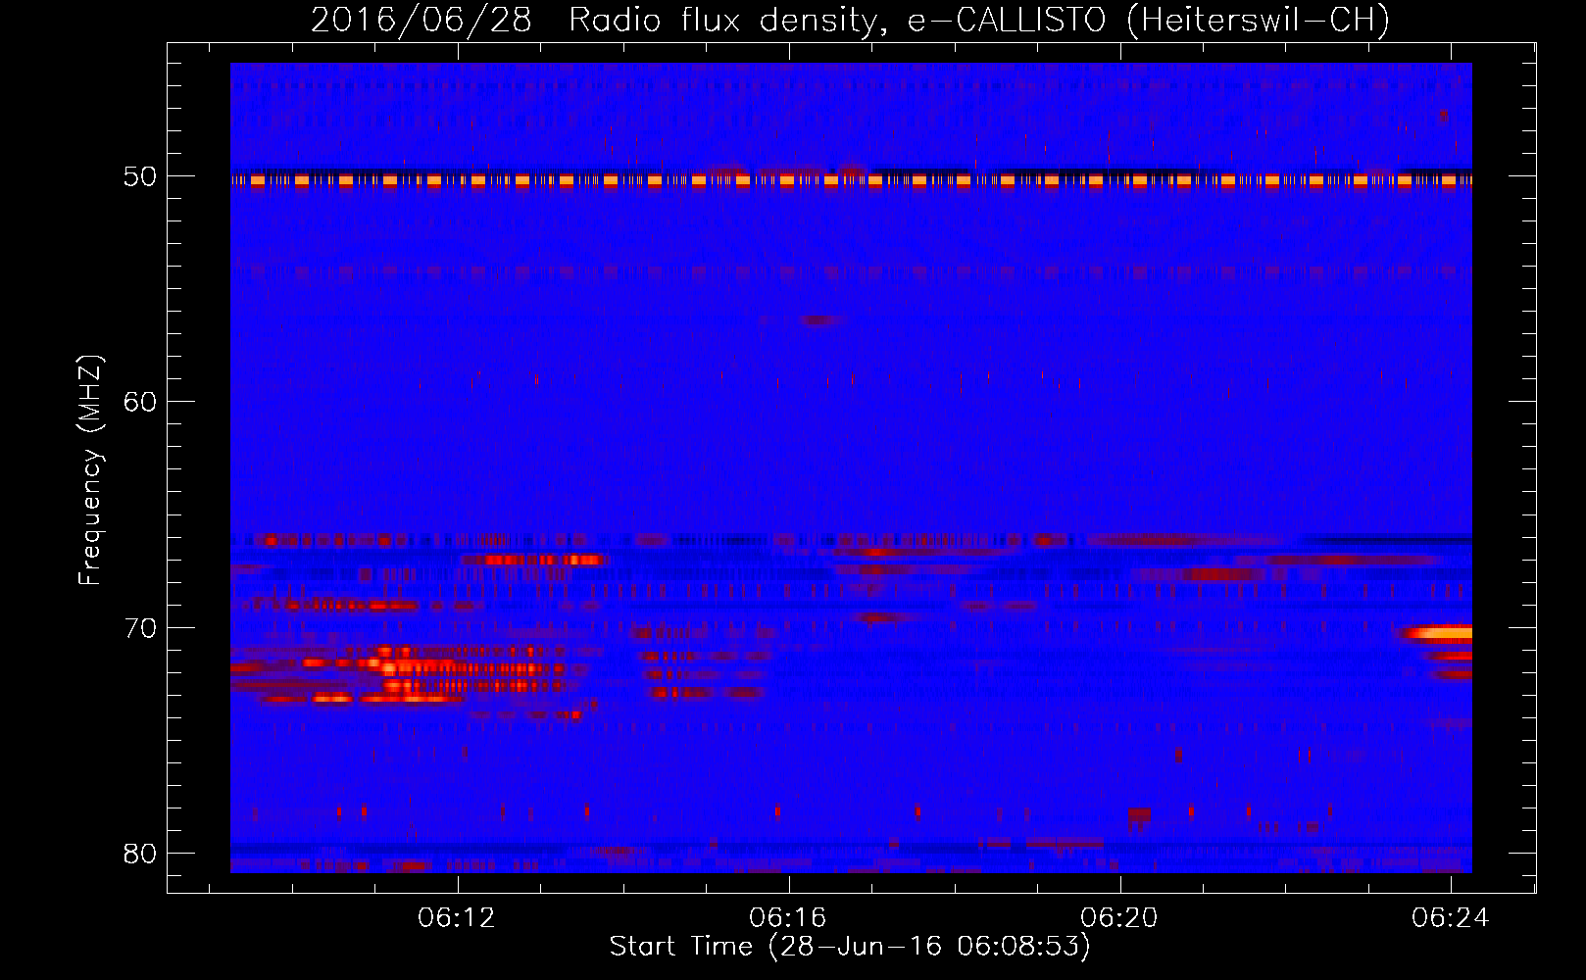This screenshot has height=980, width=1586.
Task: Click the bright orange burst at 70 MHz near 06:24
Action: tap(1438, 633)
